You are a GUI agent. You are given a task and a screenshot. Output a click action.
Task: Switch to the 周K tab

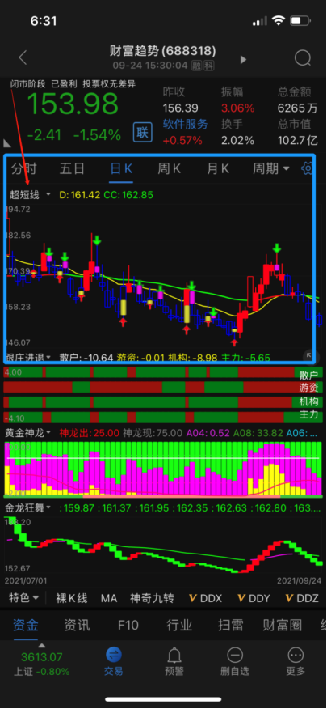[169, 168]
